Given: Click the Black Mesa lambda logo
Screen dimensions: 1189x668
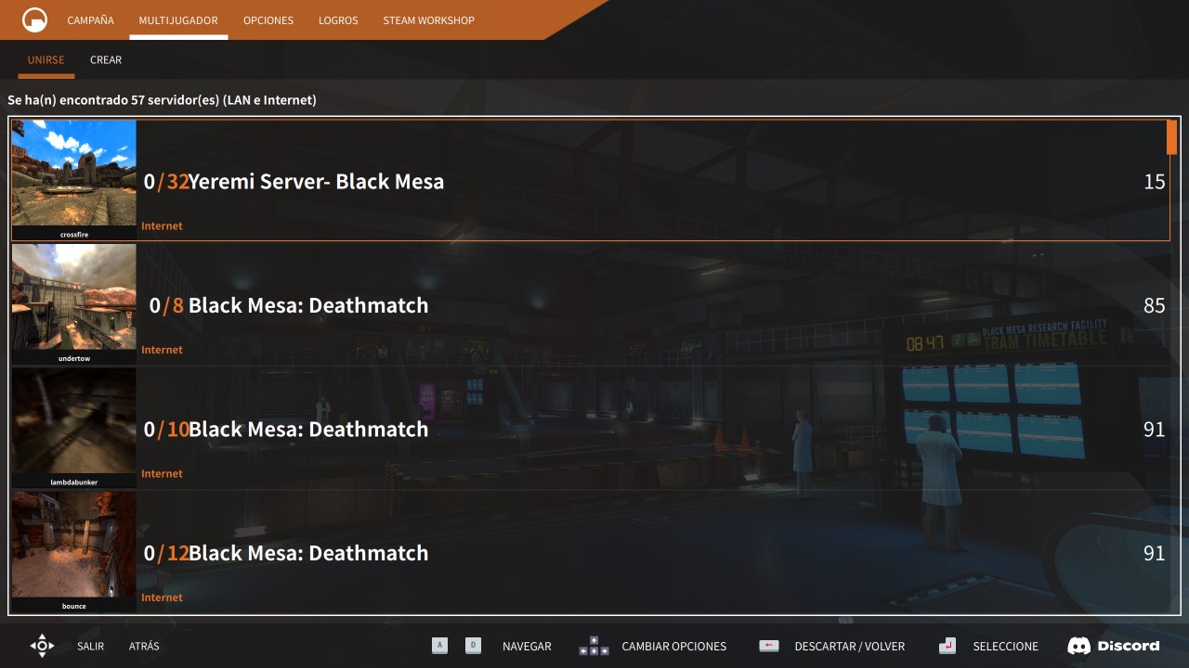Looking at the screenshot, I should click(x=34, y=19).
